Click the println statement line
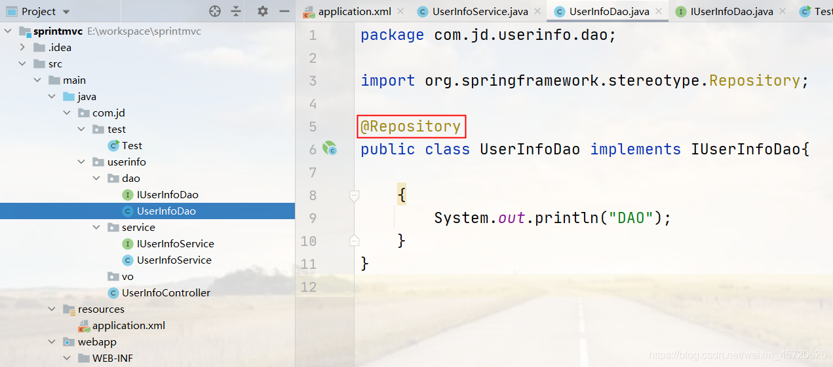The width and height of the screenshot is (833, 367). pyautogui.click(x=552, y=218)
